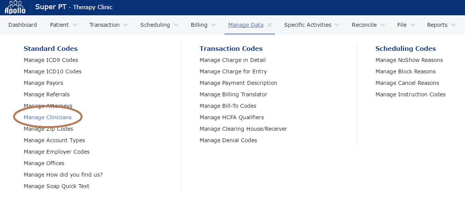The width and height of the screenshot is (465, 198).
Task: Open Manage Clinicians link
Action: tap(47, 117)
